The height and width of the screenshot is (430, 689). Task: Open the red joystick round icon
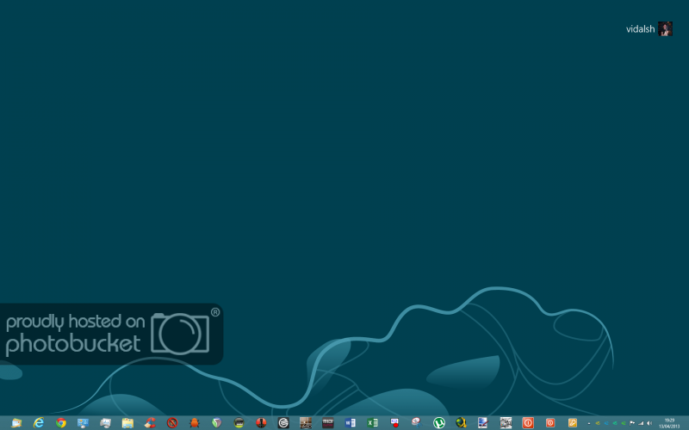[x=261, y=422]
